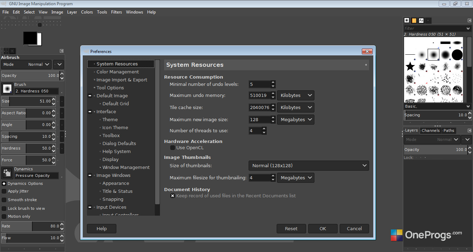Expand the Dynamics Options section

pyautogui.click(x=4, y=183)
